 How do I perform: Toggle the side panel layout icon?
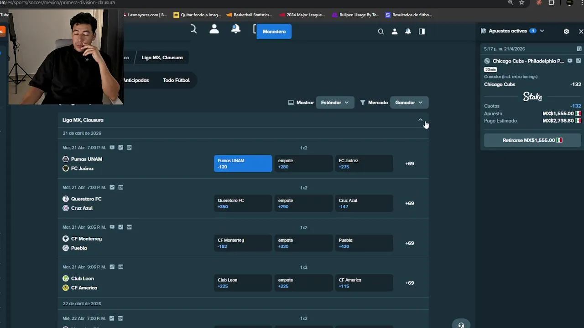(x=422, y=31)
